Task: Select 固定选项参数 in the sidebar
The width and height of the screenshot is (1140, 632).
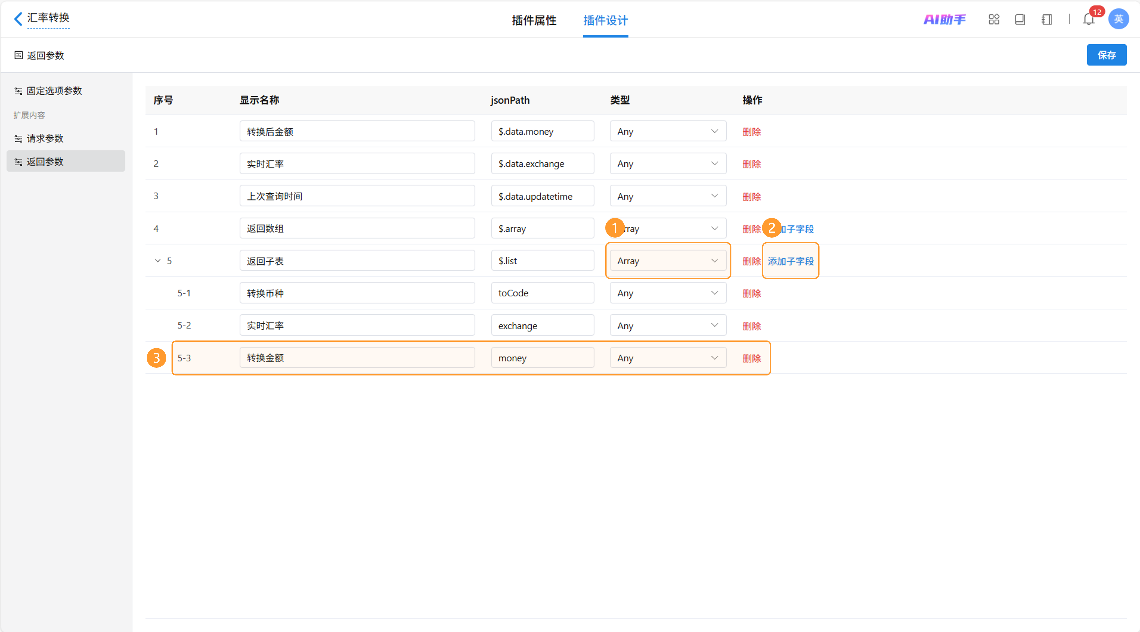Action: tap(54, 91)
